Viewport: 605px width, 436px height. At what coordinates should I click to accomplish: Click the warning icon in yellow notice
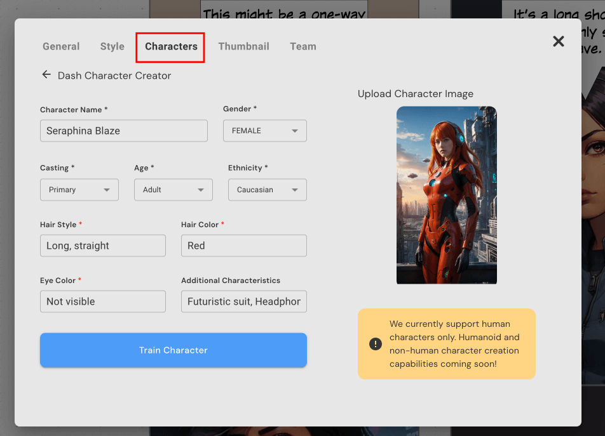point(376,344)
